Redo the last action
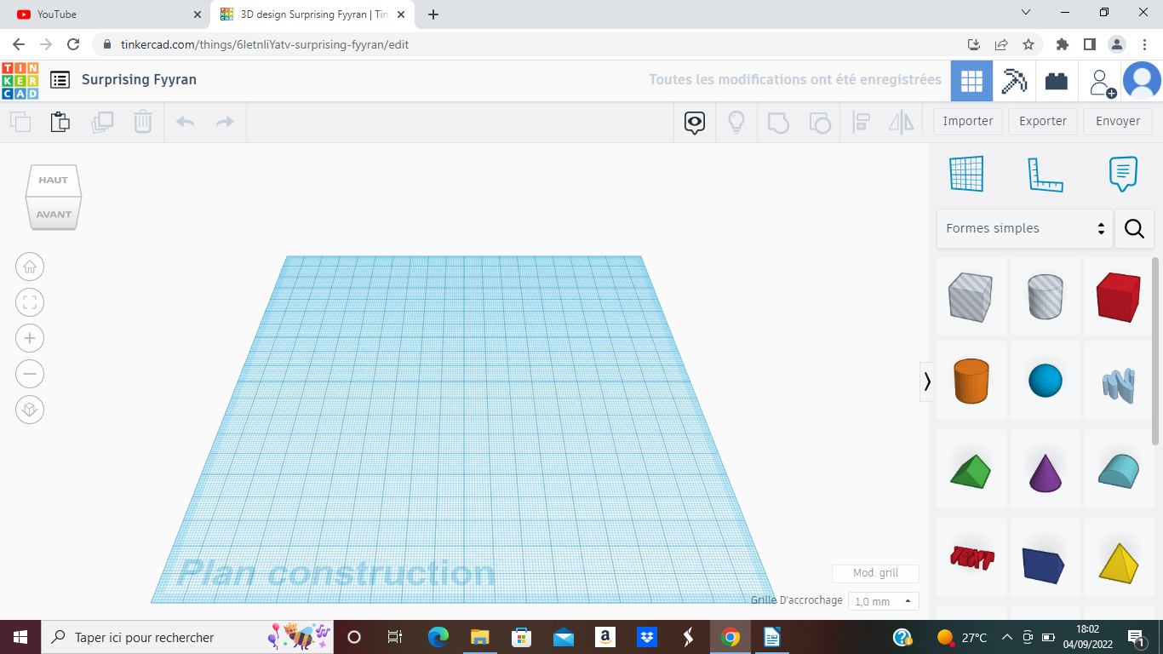The image size is (1163, 654). (x=225, y=122)
